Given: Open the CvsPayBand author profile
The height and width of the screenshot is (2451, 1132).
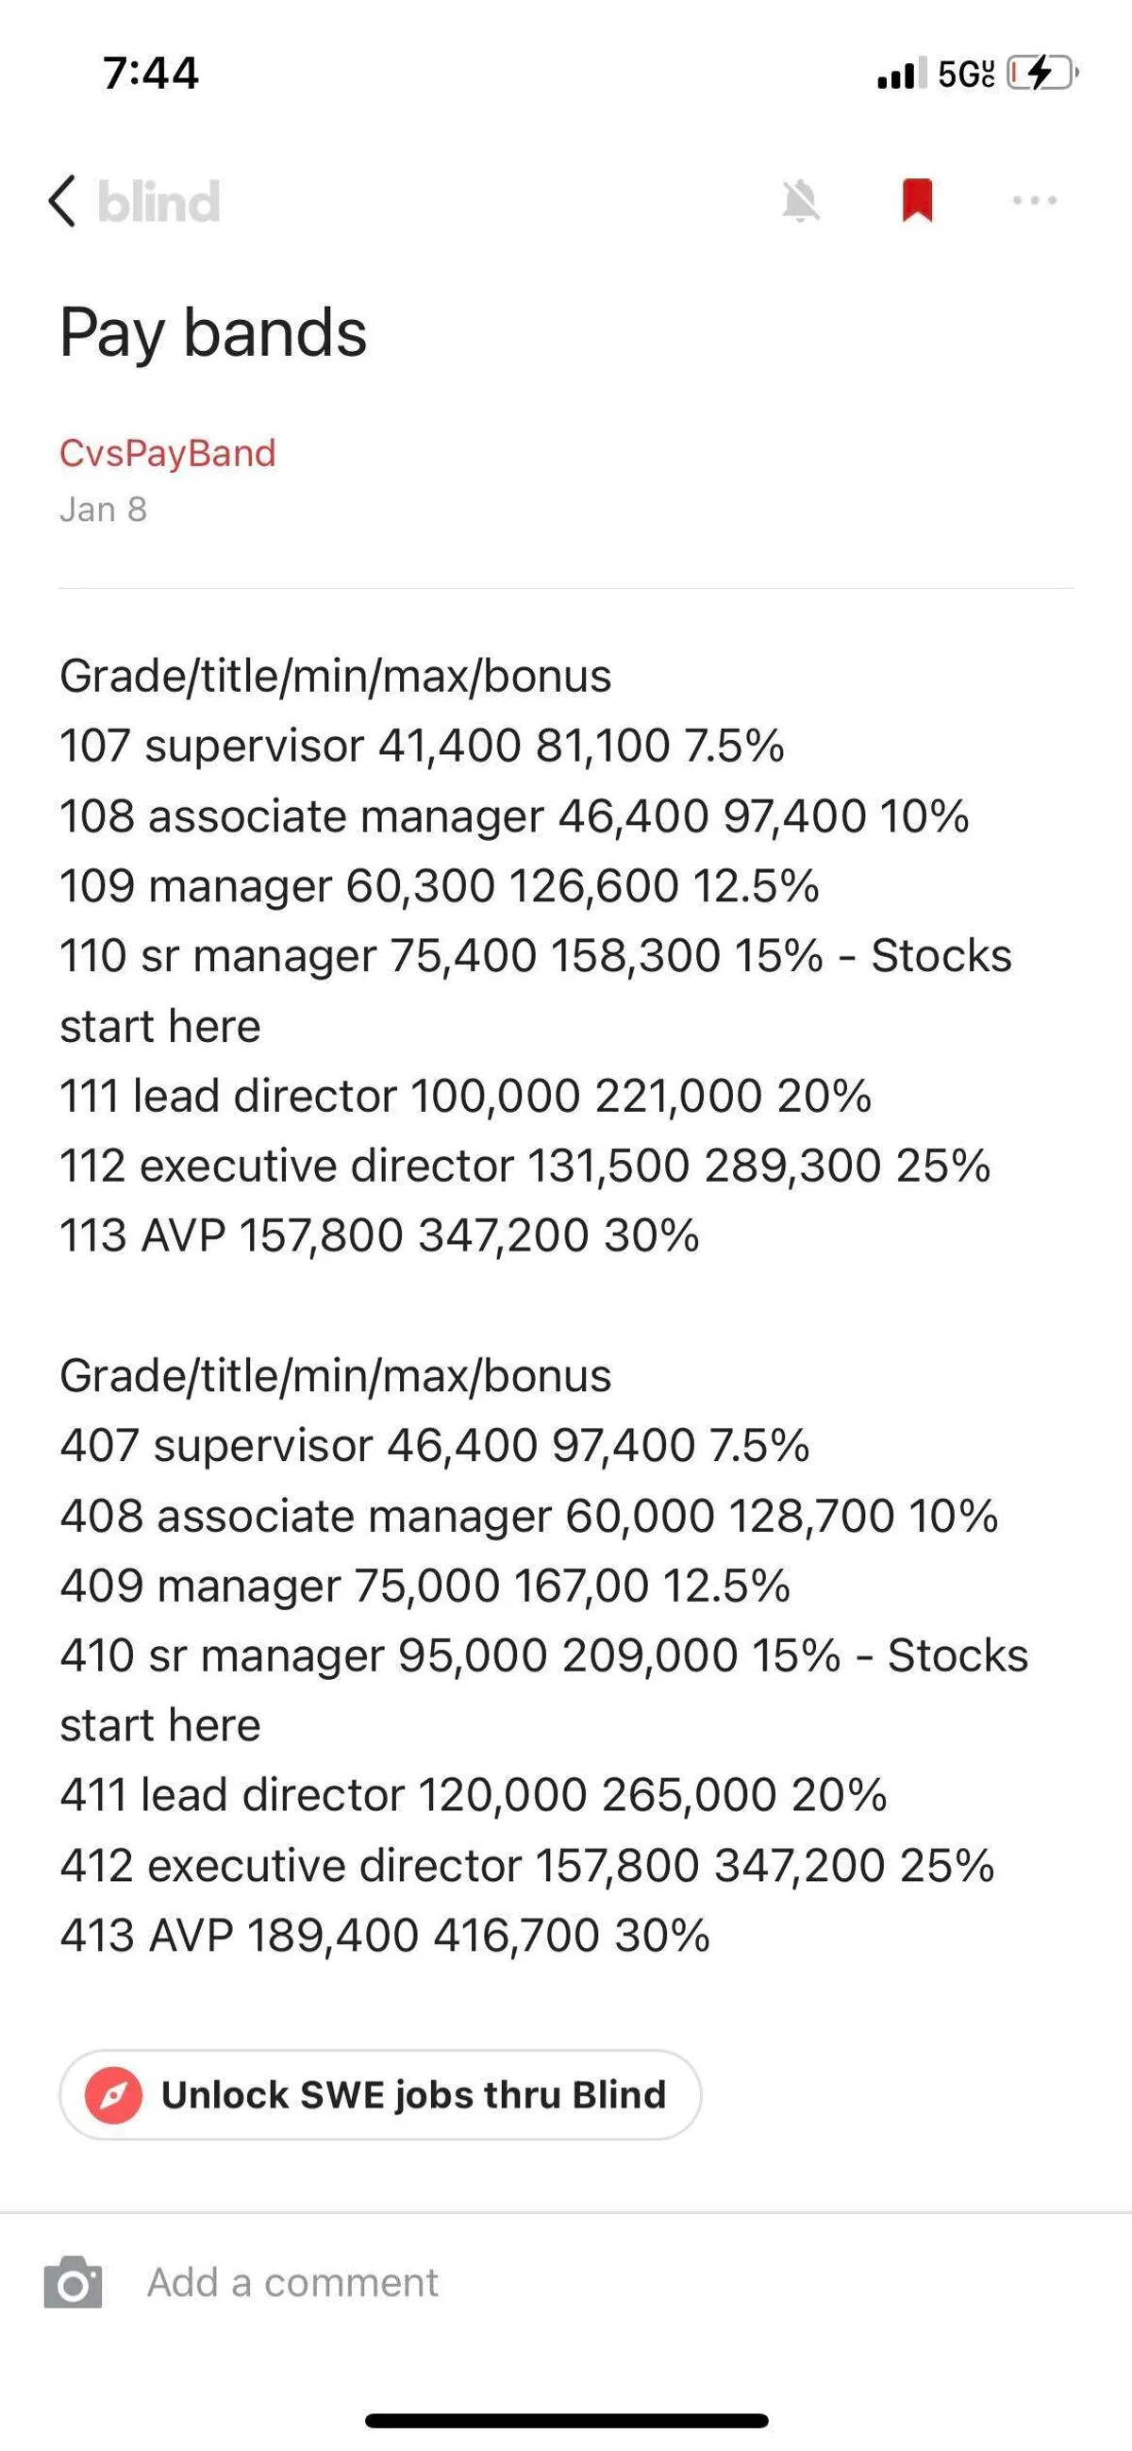Looking at the screenshot, I should 167,453.
